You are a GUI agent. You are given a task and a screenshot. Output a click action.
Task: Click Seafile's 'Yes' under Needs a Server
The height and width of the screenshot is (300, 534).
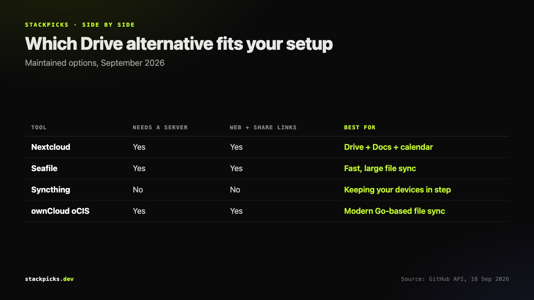pyautogui.click(x=139, y=168)
